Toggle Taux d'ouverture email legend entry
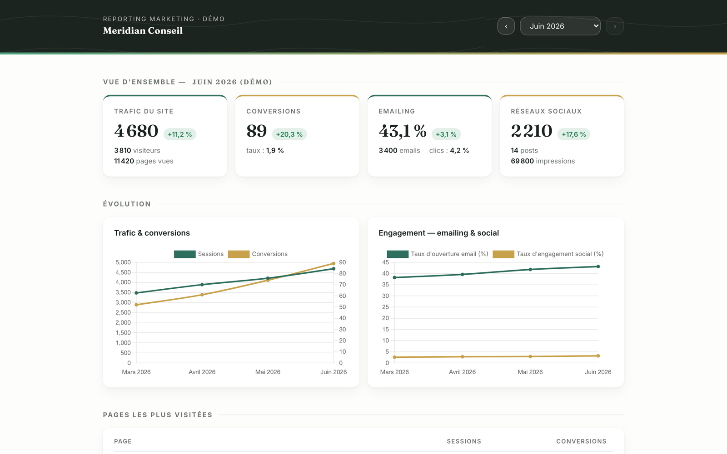 coord(438,254)
